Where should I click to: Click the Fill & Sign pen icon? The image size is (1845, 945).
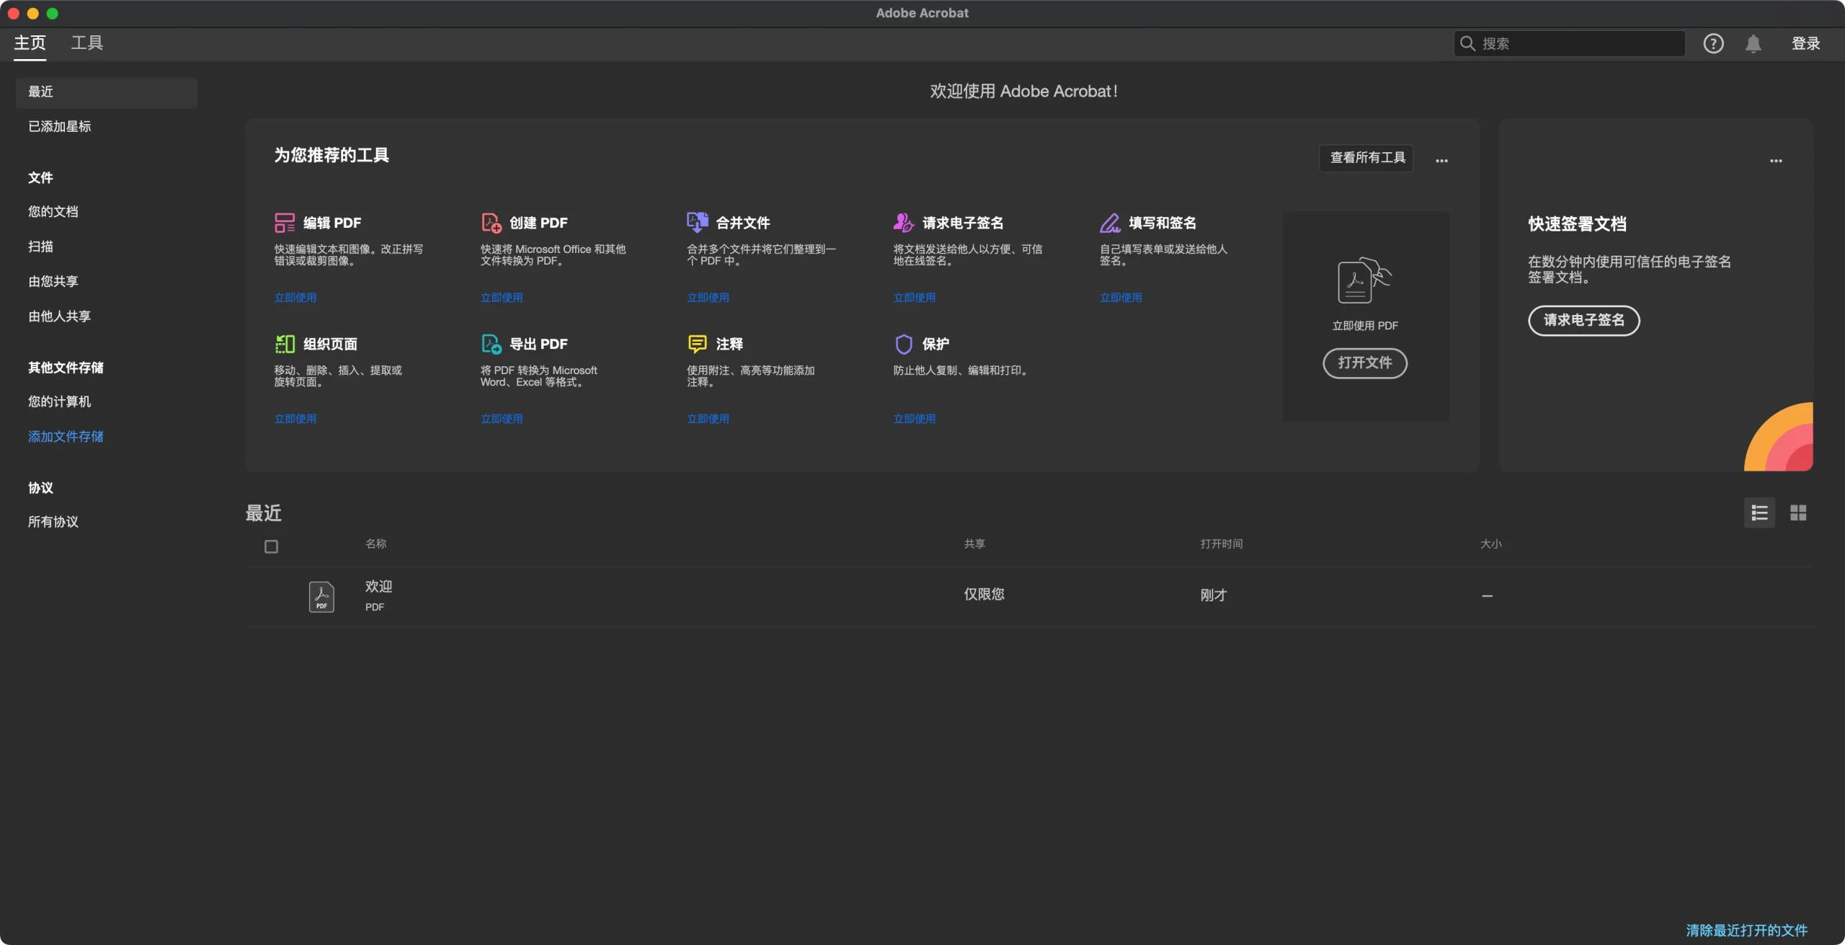(1110, 223)
